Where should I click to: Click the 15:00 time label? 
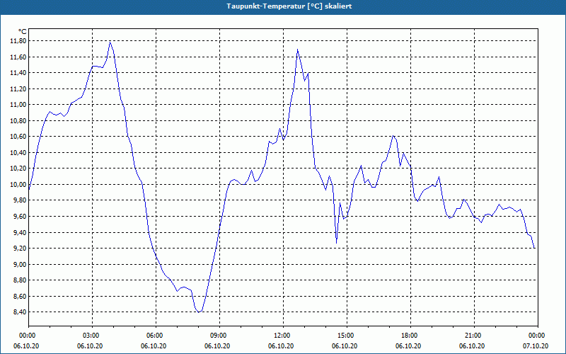click(x=347, y=336)
